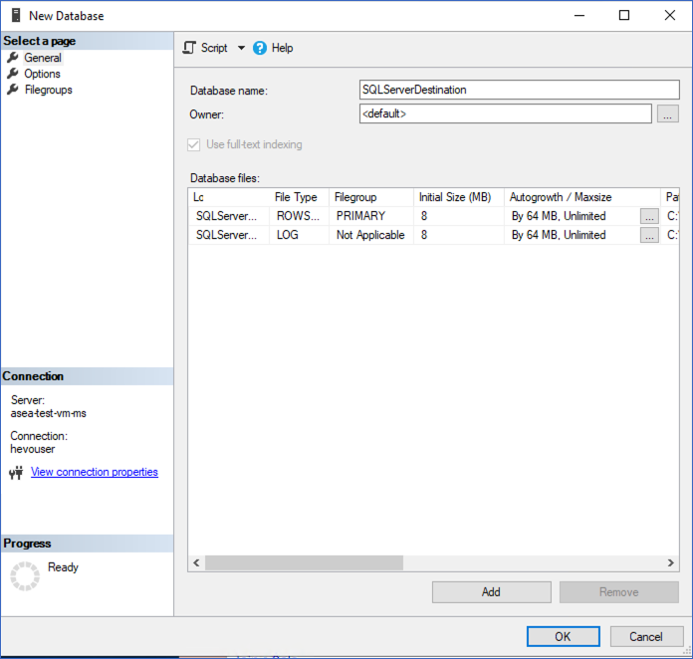The width and height of the screenshot is (693, 659).
Task: Select the Initial Size (MB) column header
Action: coord(458,197)
